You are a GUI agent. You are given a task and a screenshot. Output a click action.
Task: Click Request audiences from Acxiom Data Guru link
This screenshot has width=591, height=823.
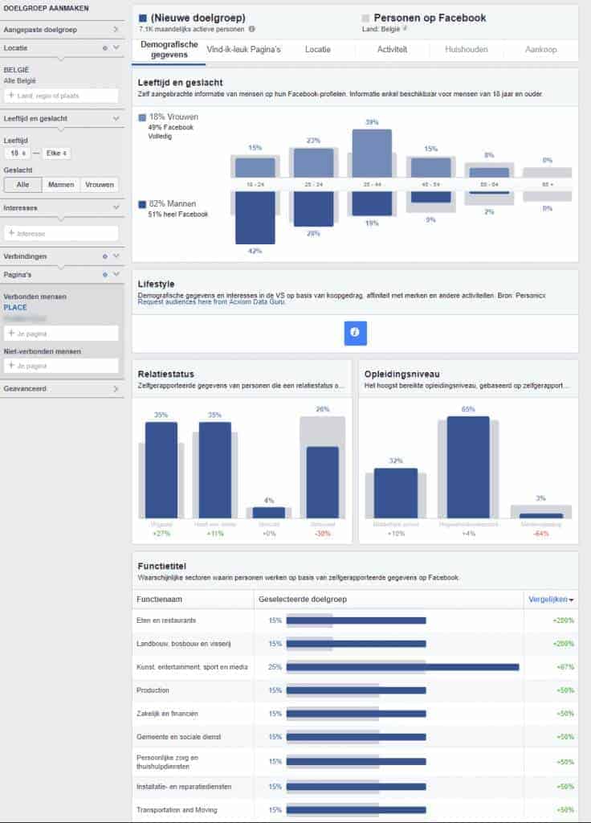(x=211, y=302)
